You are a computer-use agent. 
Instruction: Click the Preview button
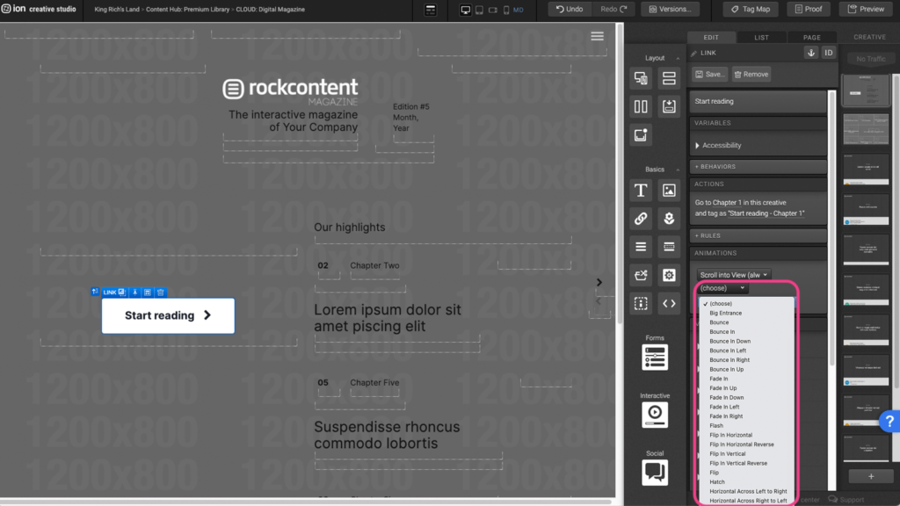866,9
